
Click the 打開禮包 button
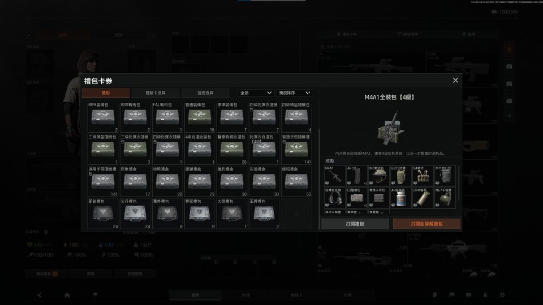coord(355,224)
